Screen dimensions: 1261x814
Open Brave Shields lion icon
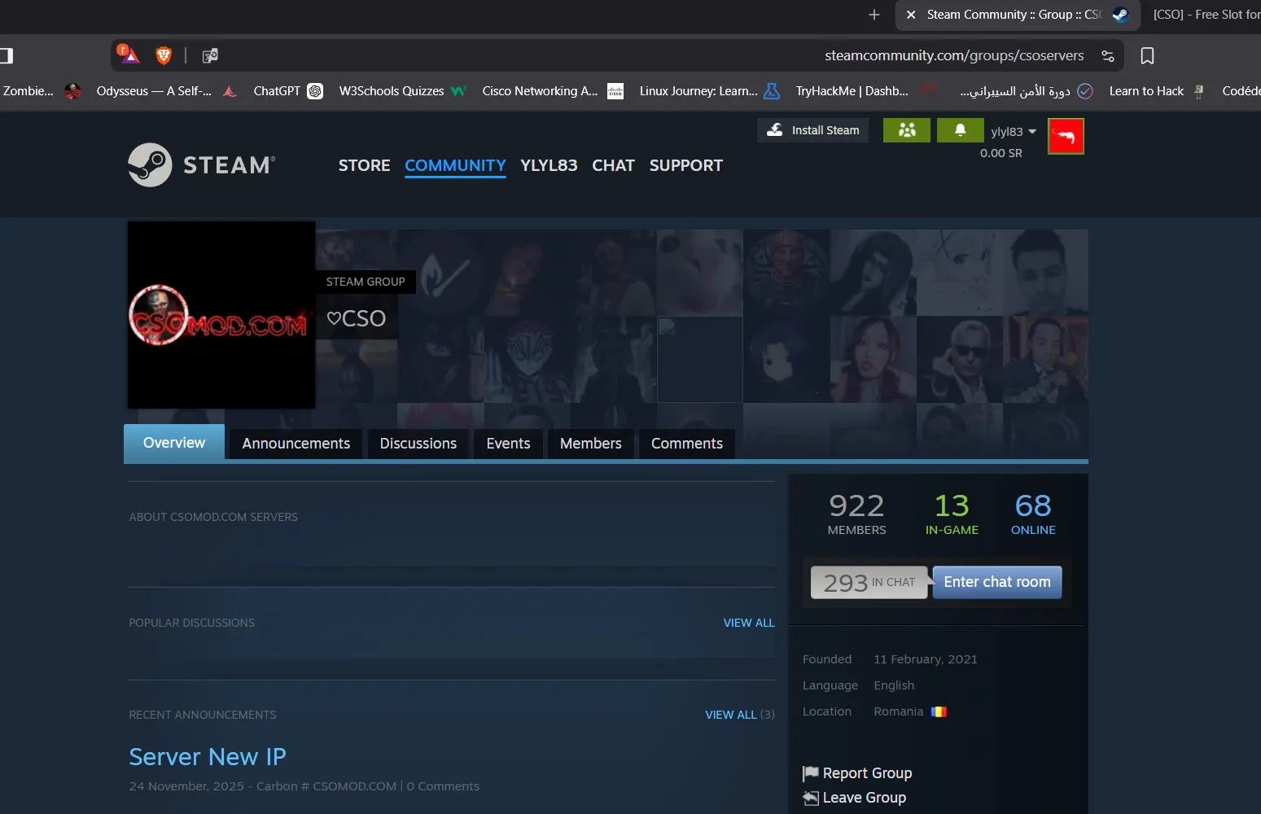164,55
